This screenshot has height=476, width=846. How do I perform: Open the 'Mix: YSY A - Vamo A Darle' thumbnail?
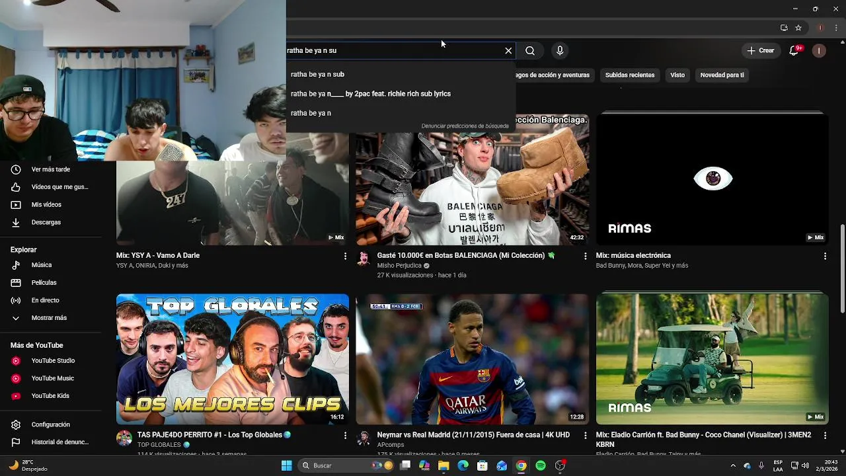pyautogui.click(x=233, y=202)
